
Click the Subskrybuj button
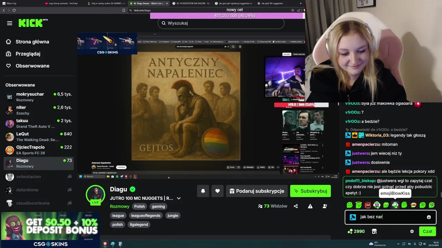pos(310,191)
